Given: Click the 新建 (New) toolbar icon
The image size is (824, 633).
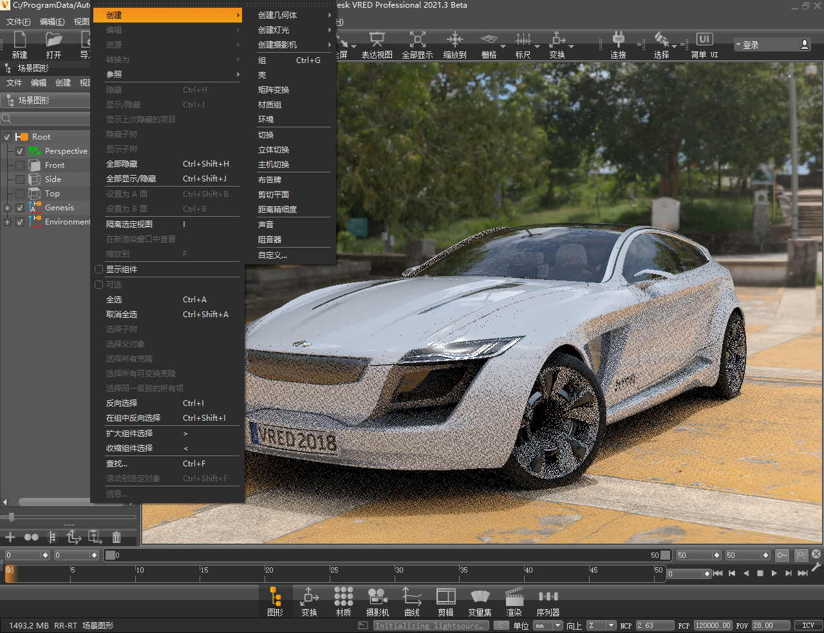Looking at the screenshot, I should pos(20,40).
